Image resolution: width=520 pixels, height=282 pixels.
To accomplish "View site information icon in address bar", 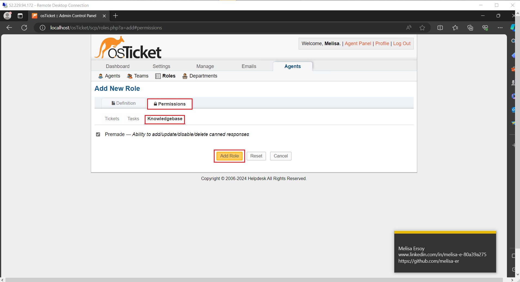I will 43,27.
